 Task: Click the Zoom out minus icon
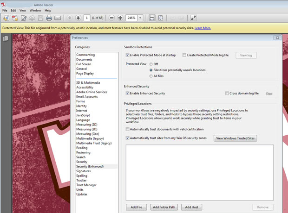(x=111, y=18)
